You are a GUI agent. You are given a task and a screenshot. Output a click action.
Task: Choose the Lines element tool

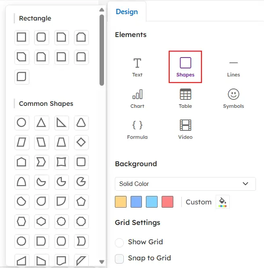tap(233, 67)
